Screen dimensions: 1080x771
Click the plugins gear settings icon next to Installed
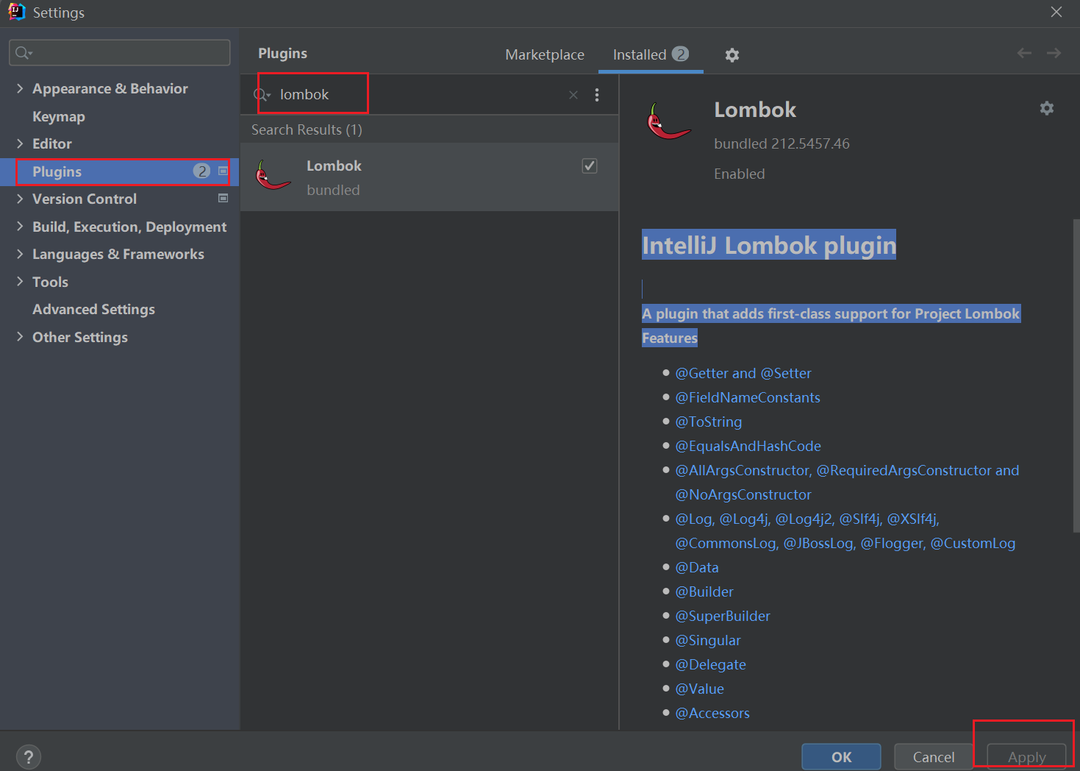point(732,55)
